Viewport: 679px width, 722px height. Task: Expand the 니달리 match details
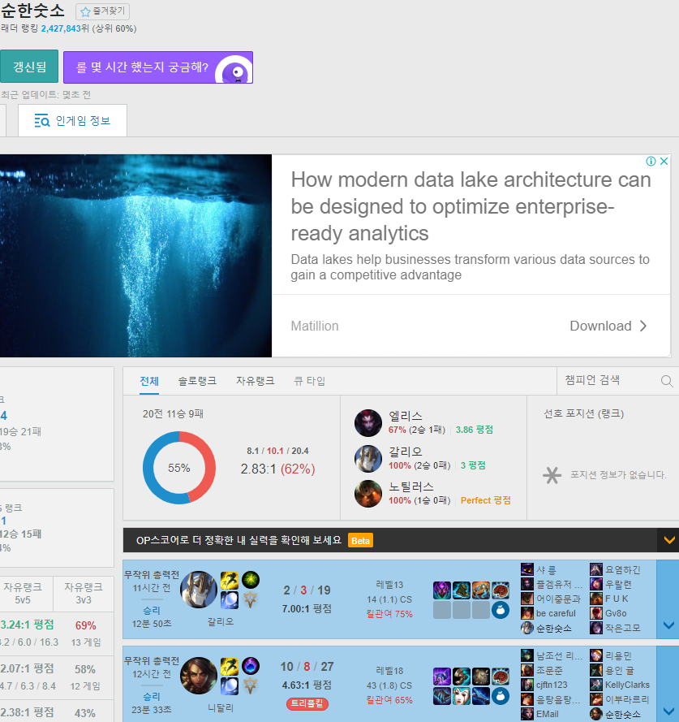click(x=668, y=709)
